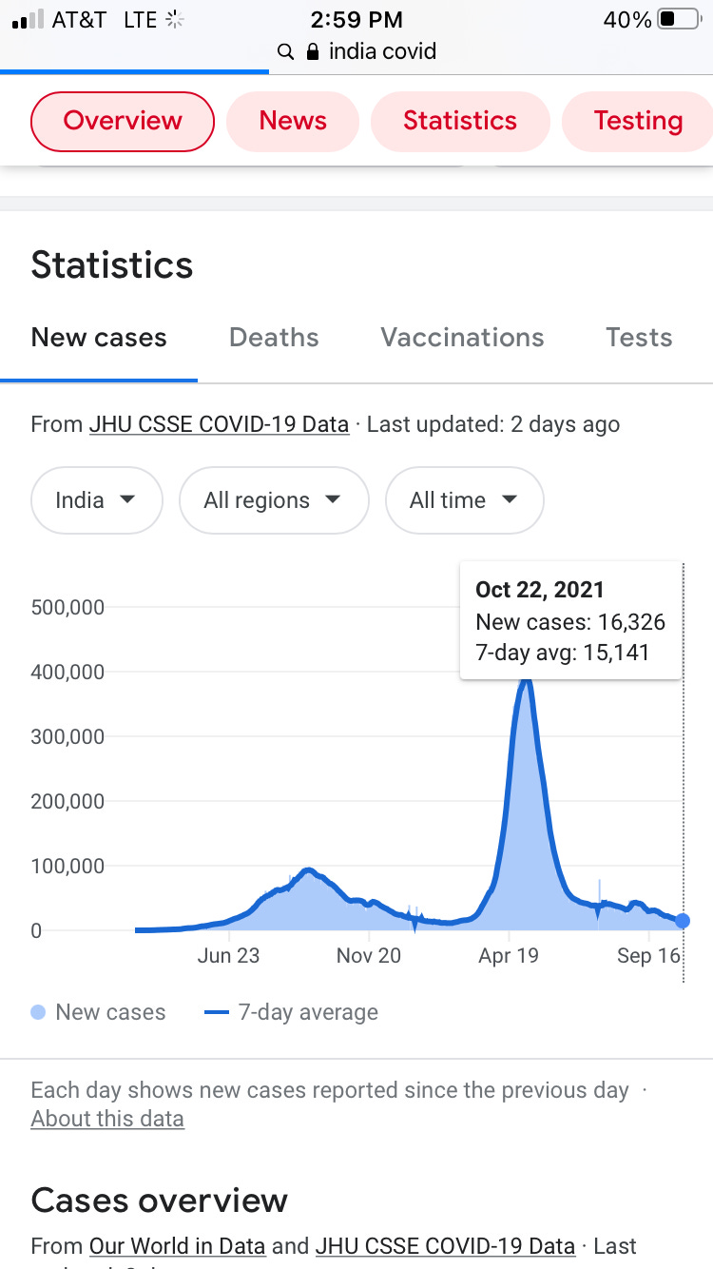Viewport: 713px width, 1269px height.
Task: Tap the search magnifier icon in address bar
Action: [x=285, y=51]
